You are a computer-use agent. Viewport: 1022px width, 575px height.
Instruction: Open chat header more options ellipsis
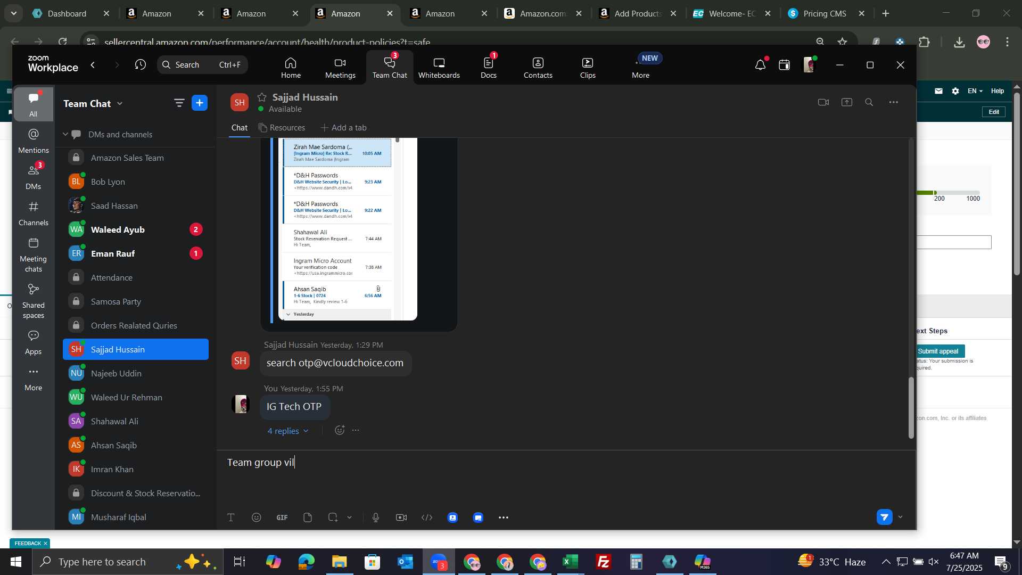coord(894,102)
